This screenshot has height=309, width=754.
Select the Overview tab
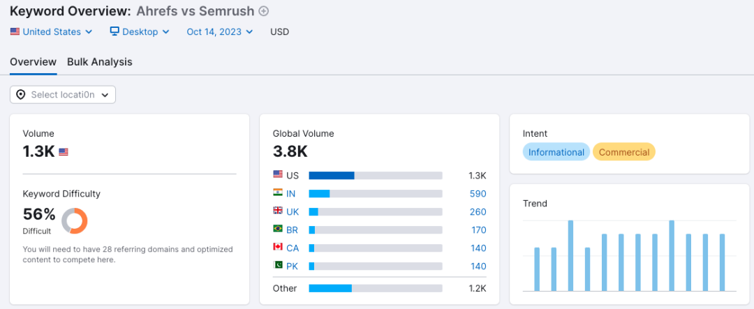point(34,62)
